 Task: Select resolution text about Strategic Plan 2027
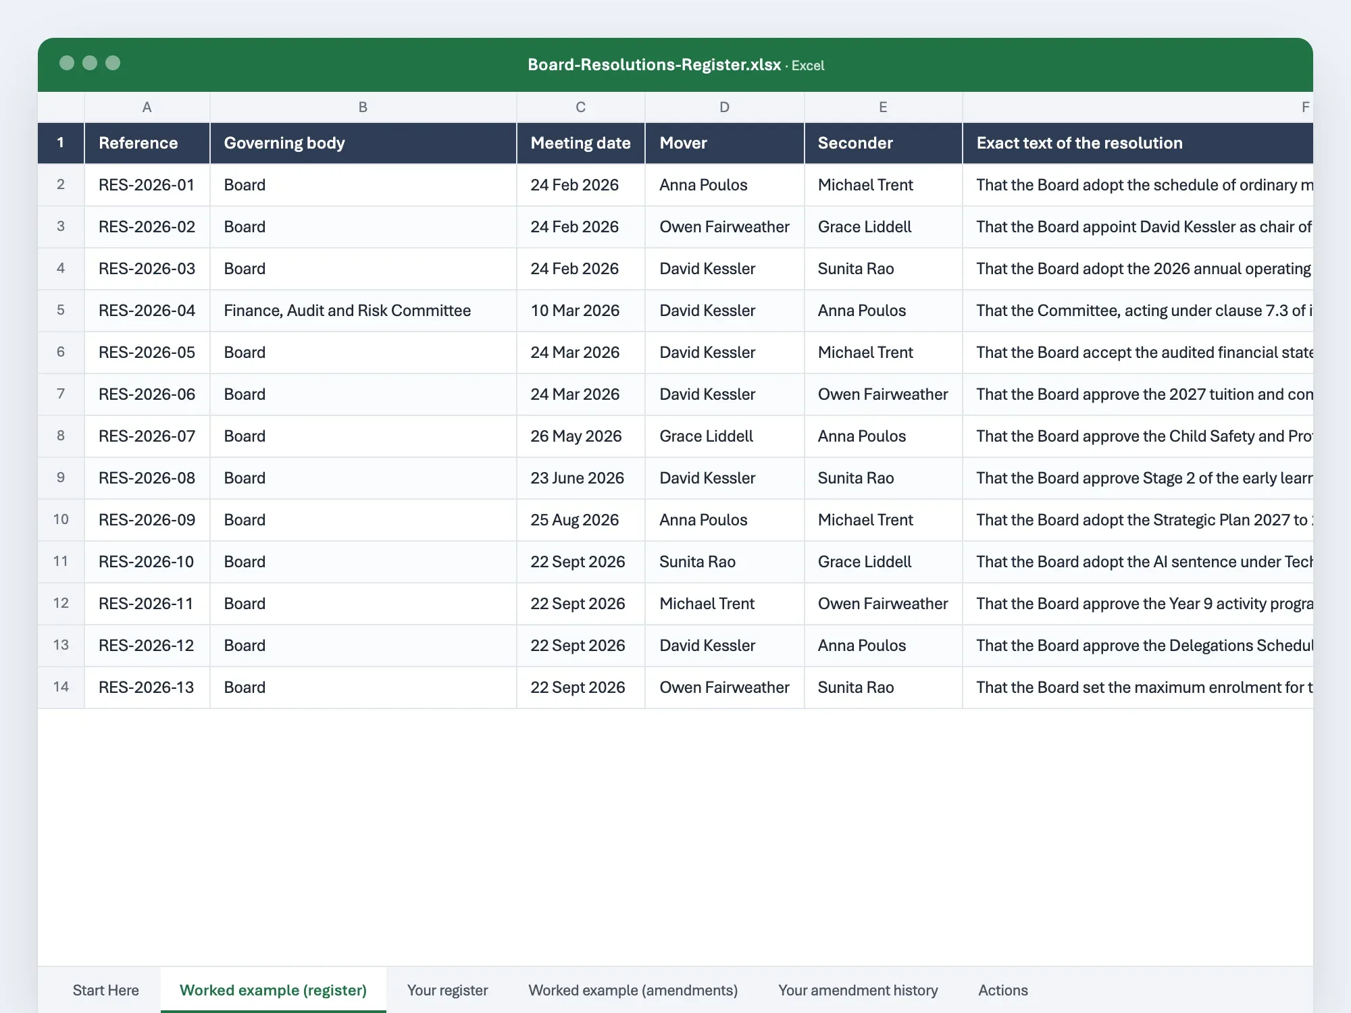(x=1138, y=519)
